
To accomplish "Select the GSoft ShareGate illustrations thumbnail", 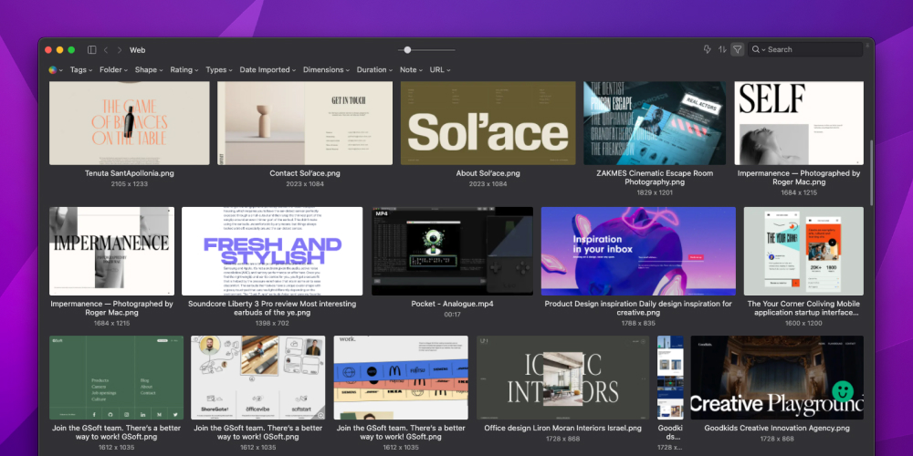I will 258,378.
